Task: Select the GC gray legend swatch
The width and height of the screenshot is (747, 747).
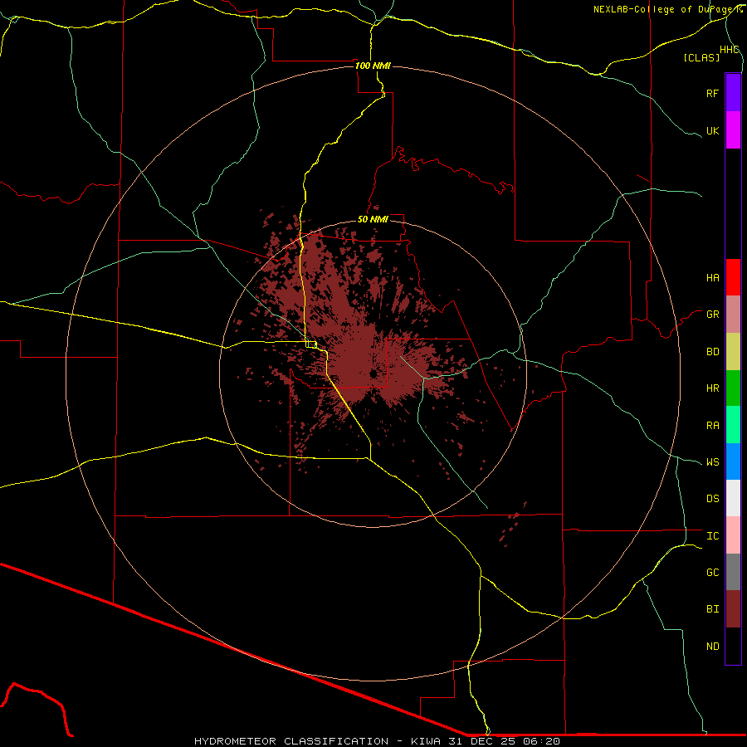Action: click(733, 572)
